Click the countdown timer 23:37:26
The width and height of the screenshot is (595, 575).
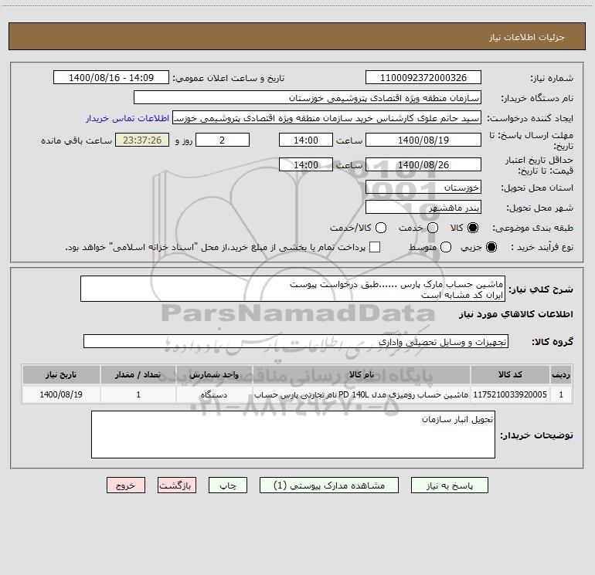click(142, 140)
